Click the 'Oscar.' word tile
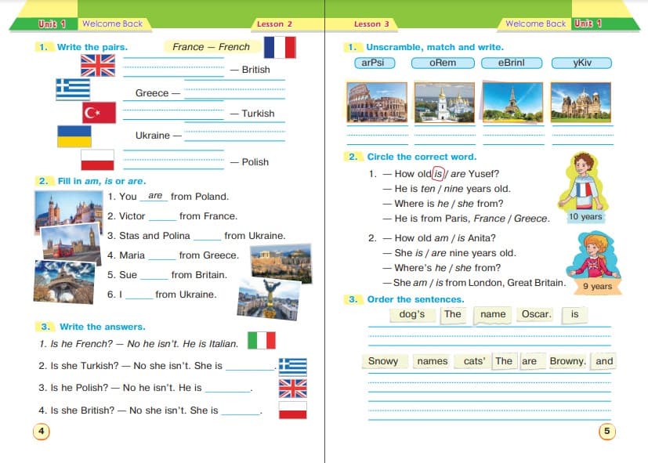648x463 pixels. [x=537, y=314]
